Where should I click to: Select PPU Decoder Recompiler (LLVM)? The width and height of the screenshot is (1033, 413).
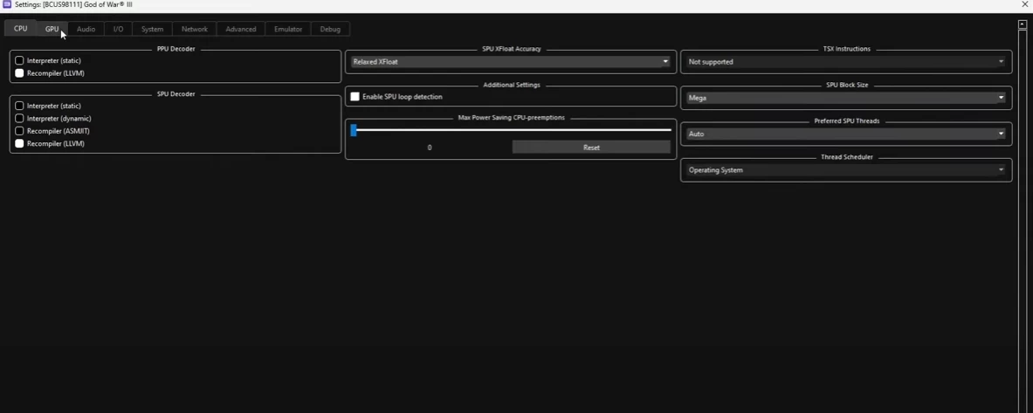click(x=19, y=73)
